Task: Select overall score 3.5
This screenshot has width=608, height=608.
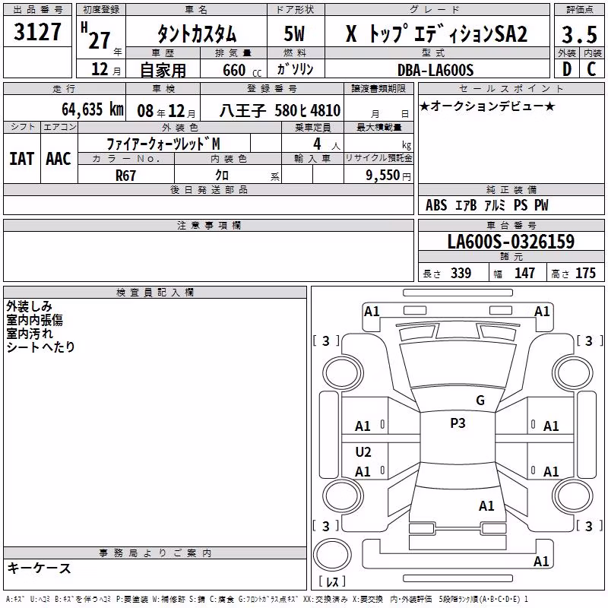Action: tap(579, 34)
